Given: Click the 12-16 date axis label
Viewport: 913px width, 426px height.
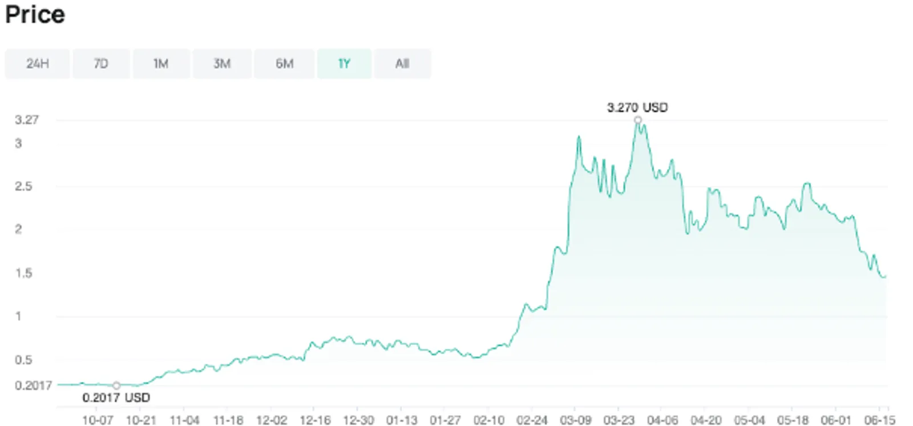Looking at the screenshot, I should (314, 420).
